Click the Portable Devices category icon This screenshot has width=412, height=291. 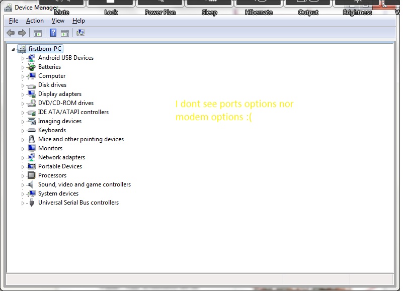pyautogui.click(x=32, y=166)
